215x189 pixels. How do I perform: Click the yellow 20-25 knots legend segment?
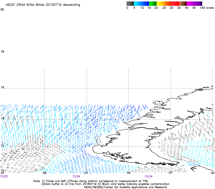coord(160,3)
